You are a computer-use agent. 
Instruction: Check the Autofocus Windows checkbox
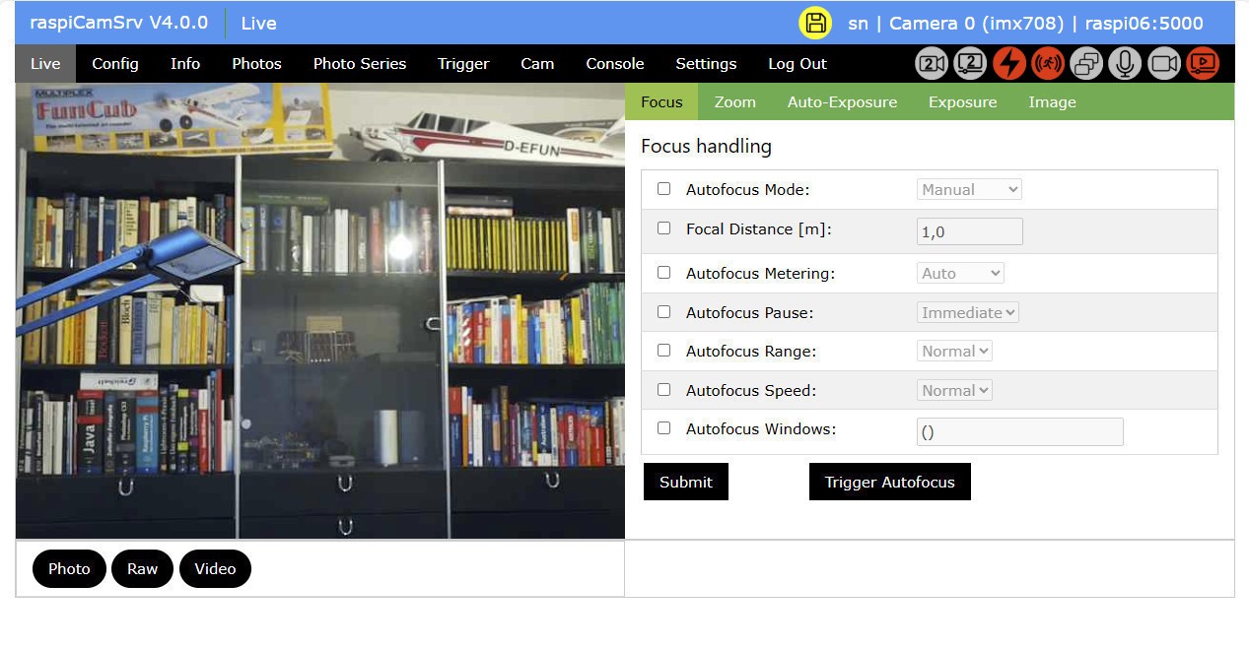(x=663, y=428)
